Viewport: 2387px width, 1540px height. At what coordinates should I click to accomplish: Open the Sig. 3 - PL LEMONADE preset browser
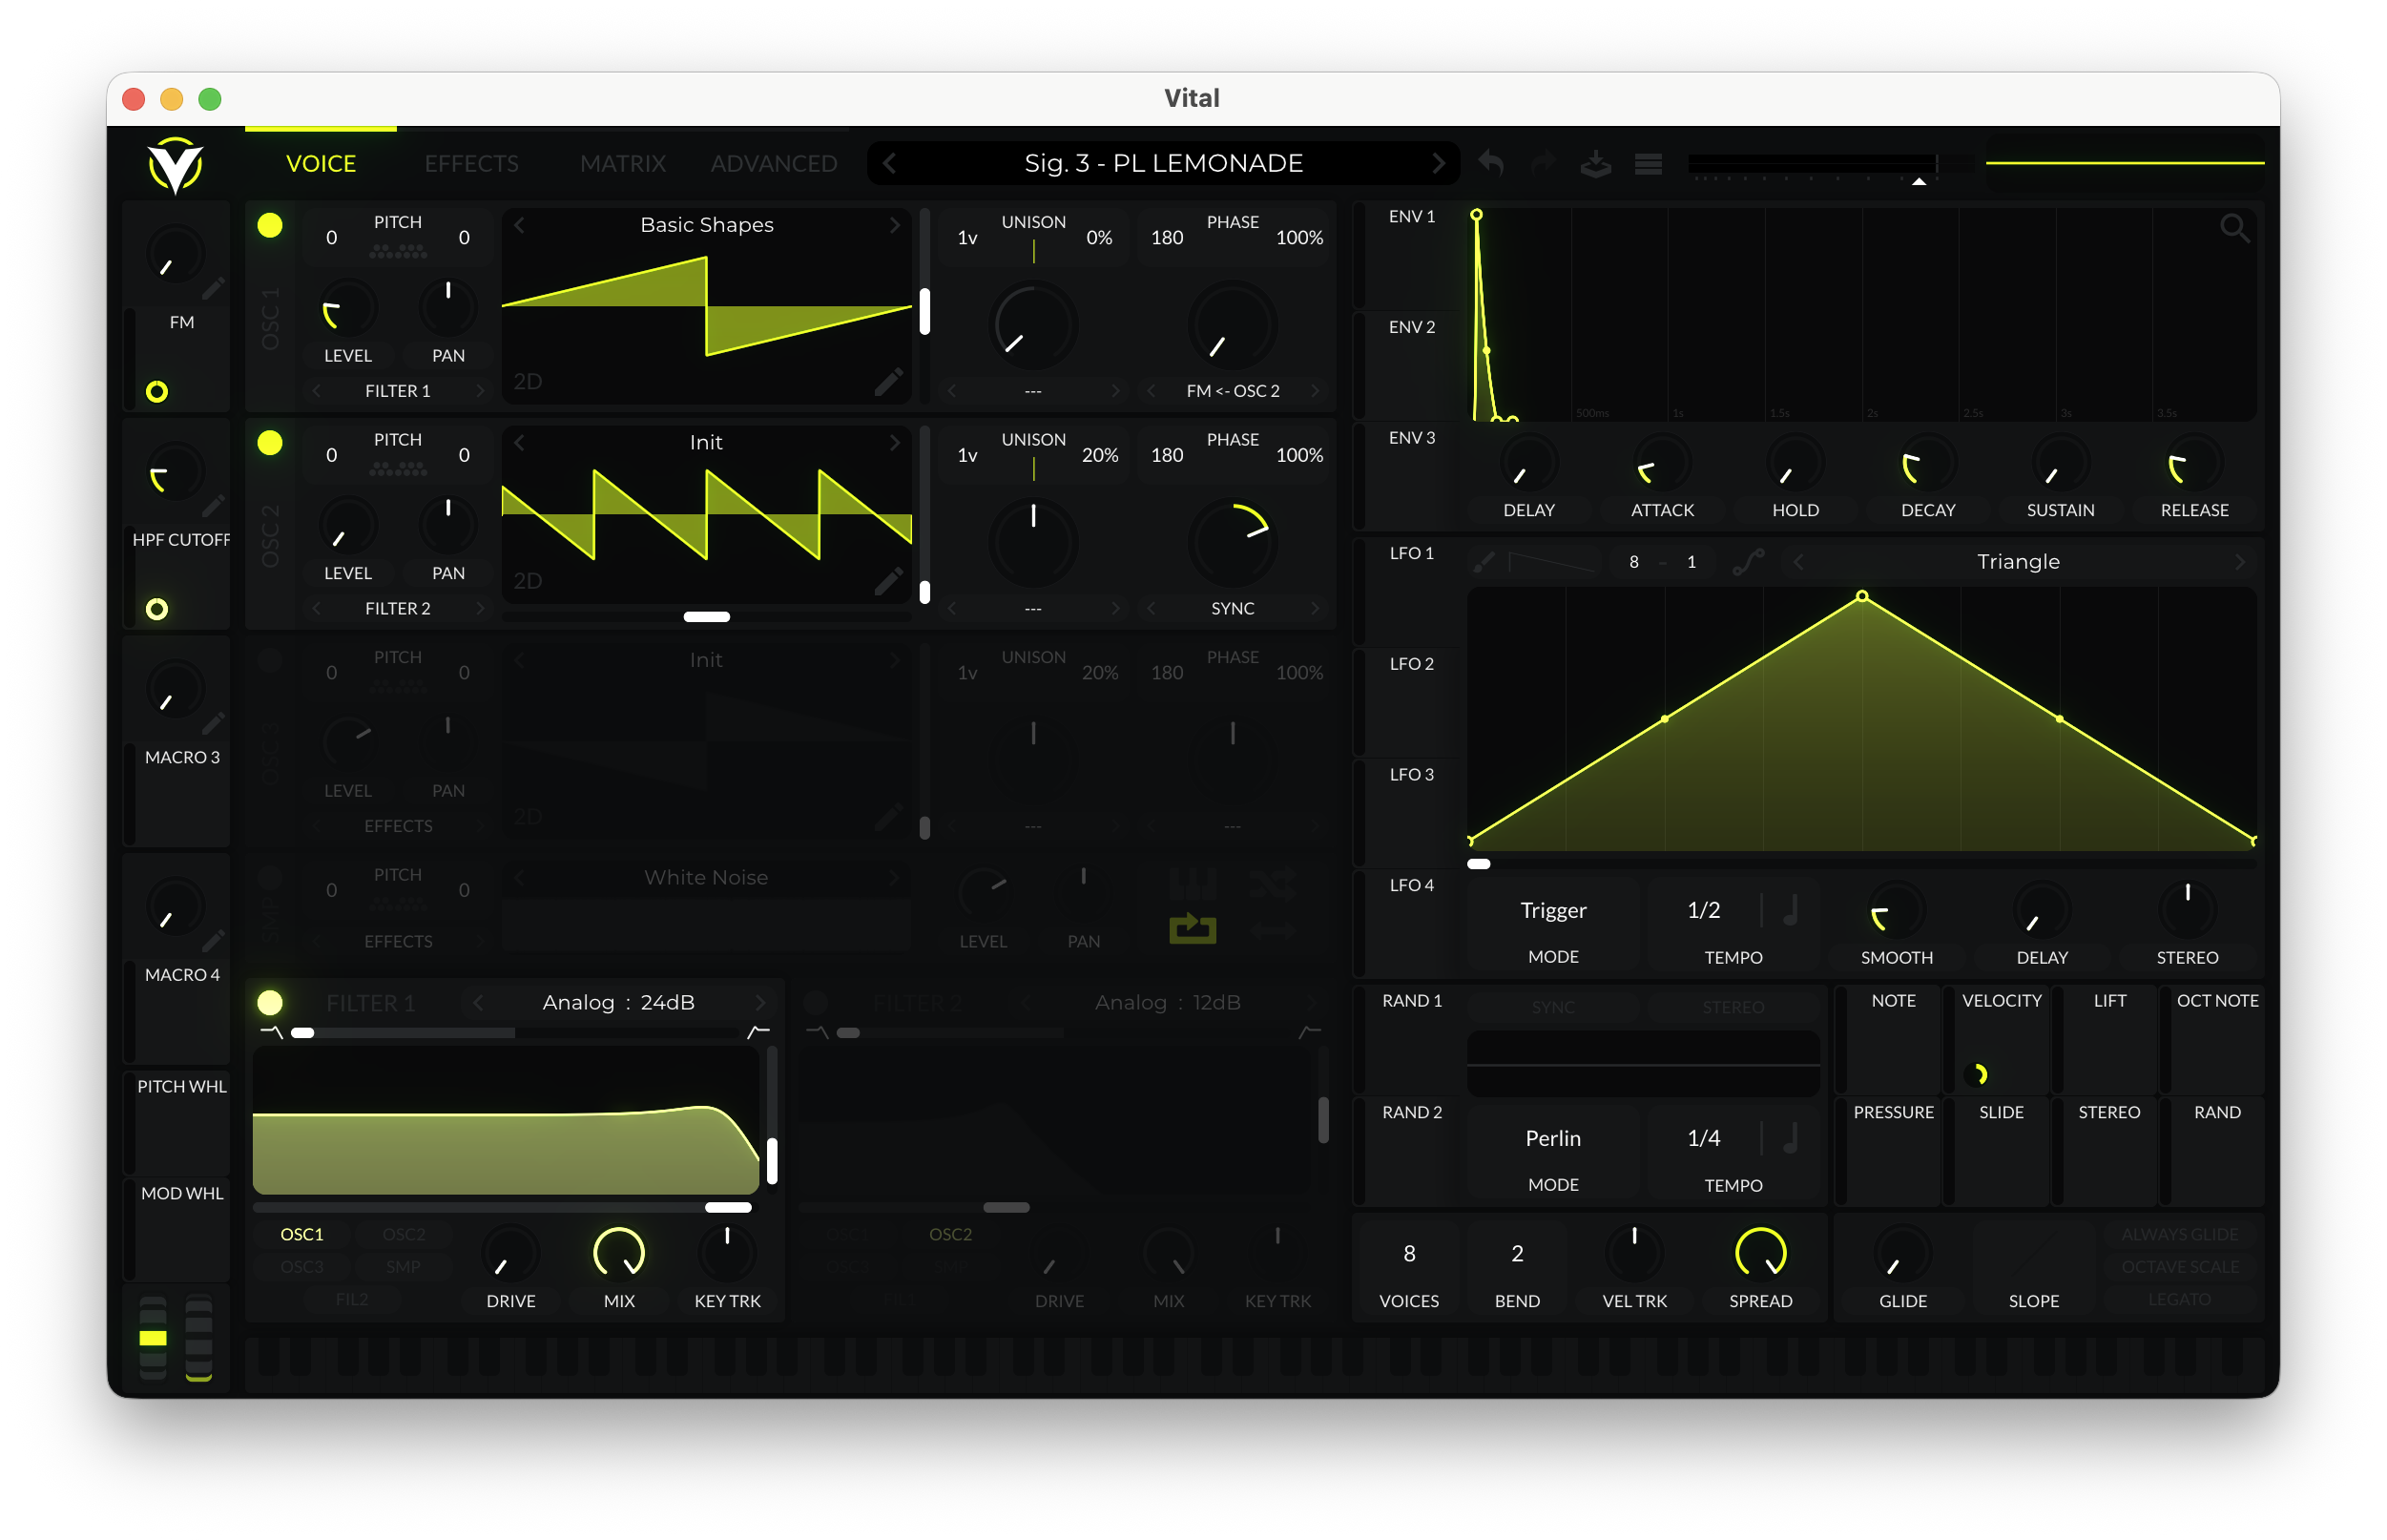tap(1164, 163)
